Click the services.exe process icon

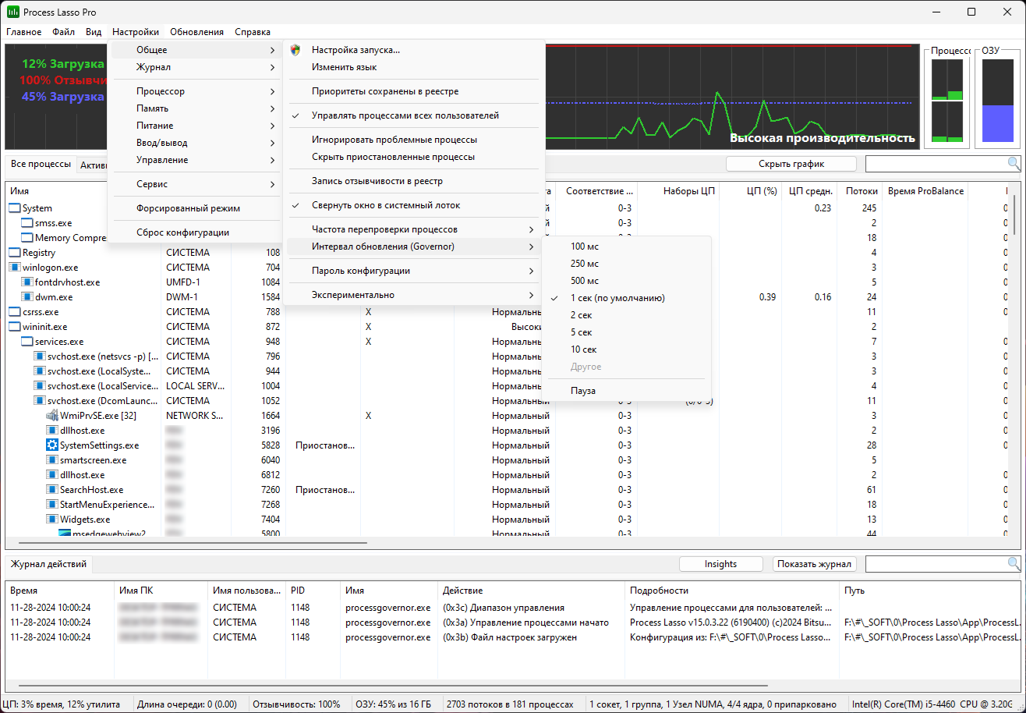(27, 342)
